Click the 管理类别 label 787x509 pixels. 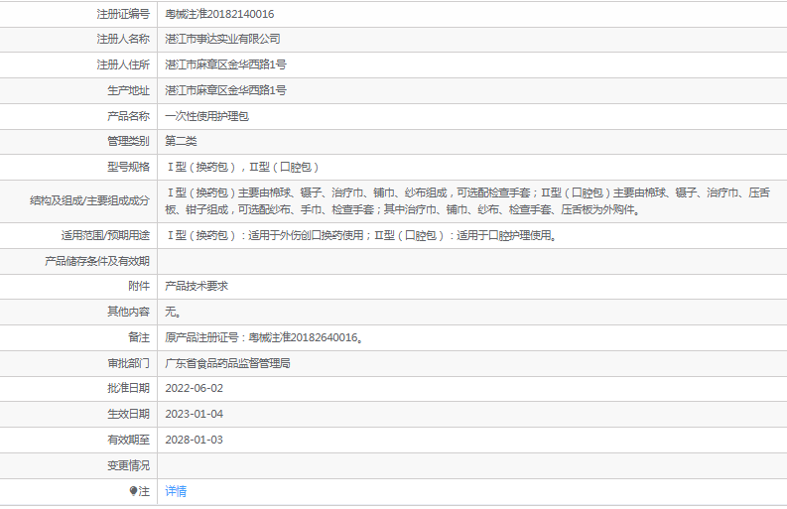[x=128, y=142]
